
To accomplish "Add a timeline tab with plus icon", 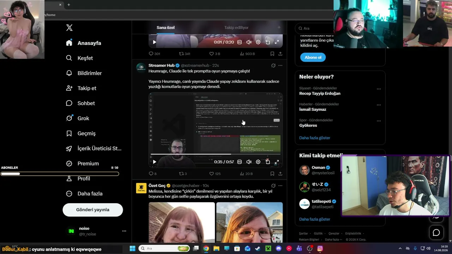I will tap(279, 28).
